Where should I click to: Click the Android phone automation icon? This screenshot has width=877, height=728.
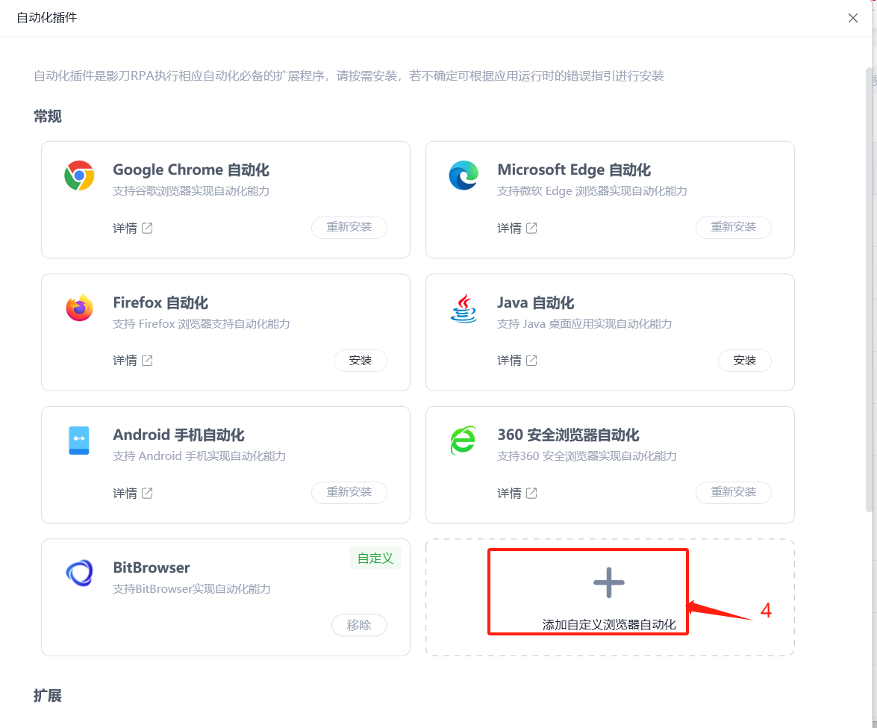click(80, 441)
